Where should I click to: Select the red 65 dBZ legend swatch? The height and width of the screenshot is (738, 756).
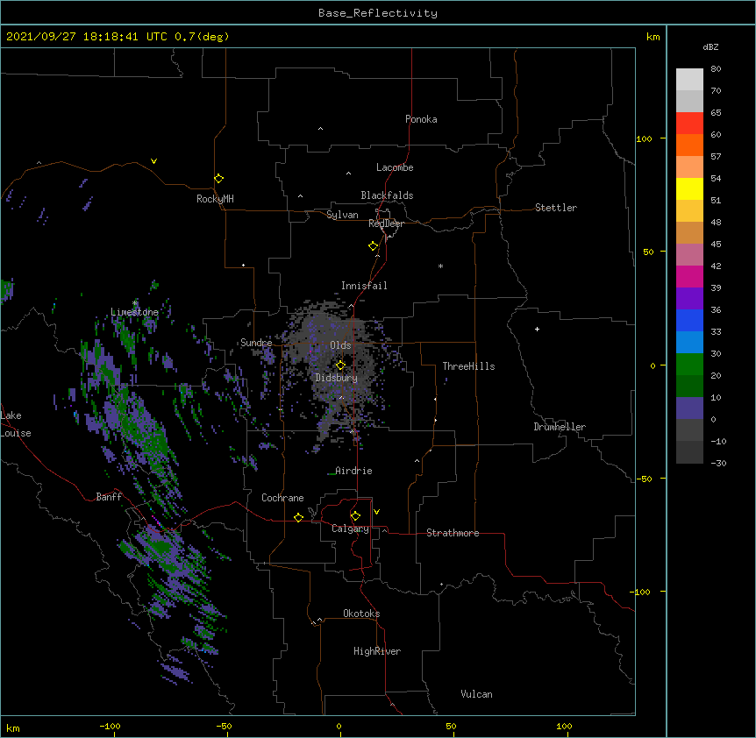(x=689, y=123)
